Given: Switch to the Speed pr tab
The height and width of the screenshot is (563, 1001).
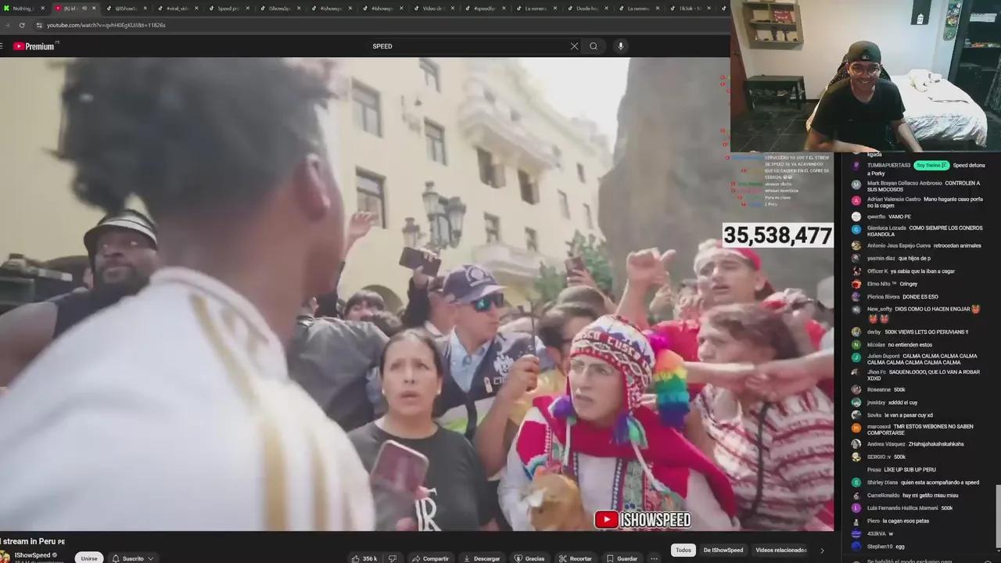Looking at the screenshot, I should tap(228, 8).
